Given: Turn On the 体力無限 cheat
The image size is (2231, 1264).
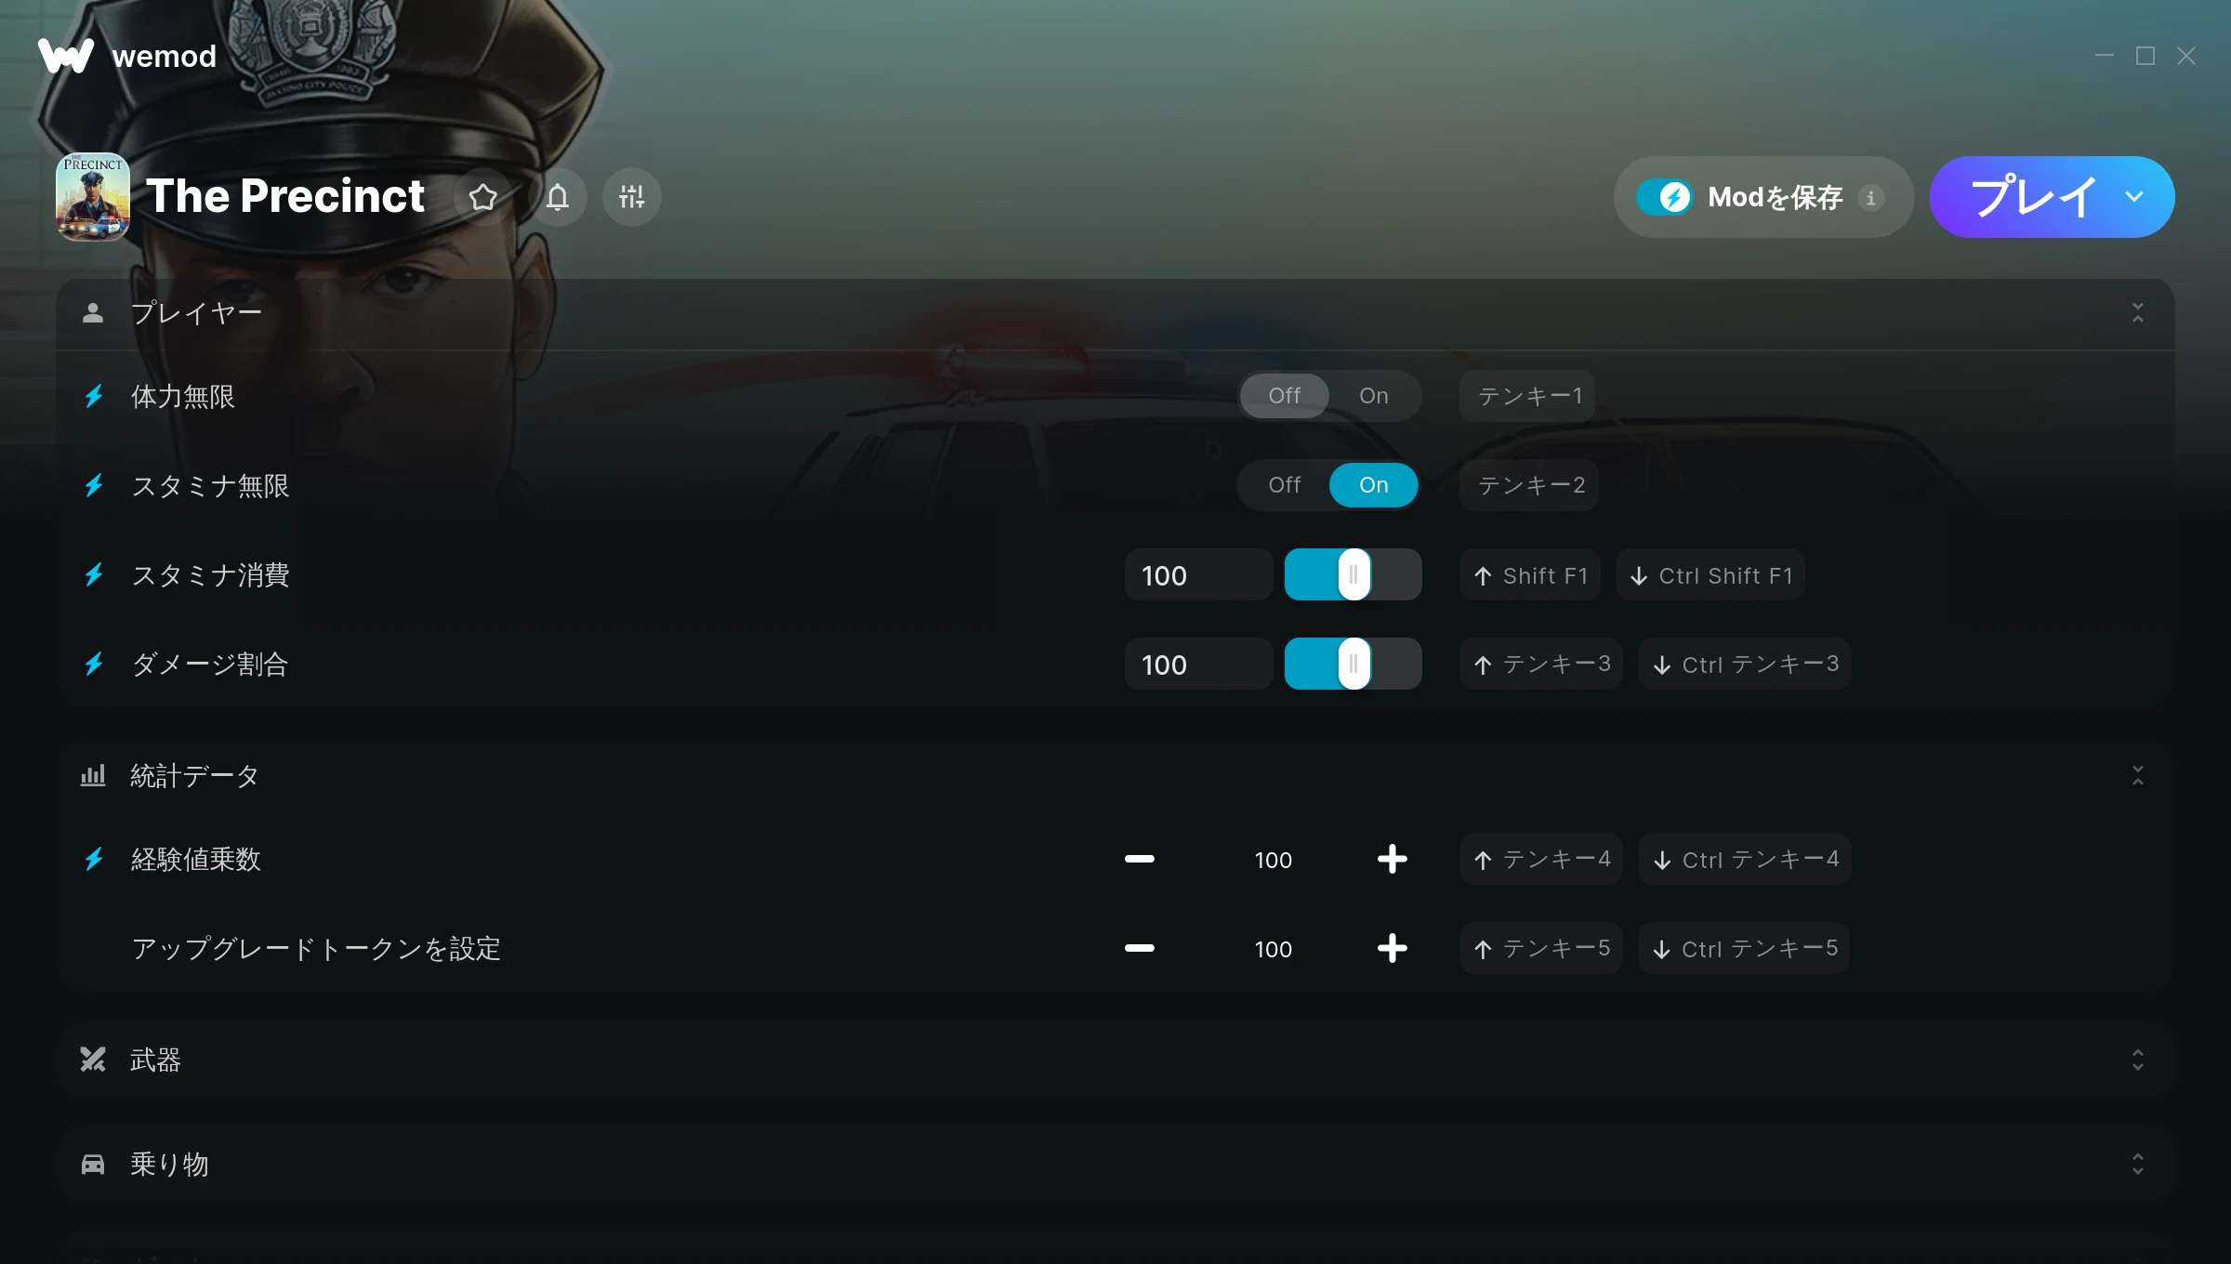Looking at the screenshot, I should coord(1373,396).
